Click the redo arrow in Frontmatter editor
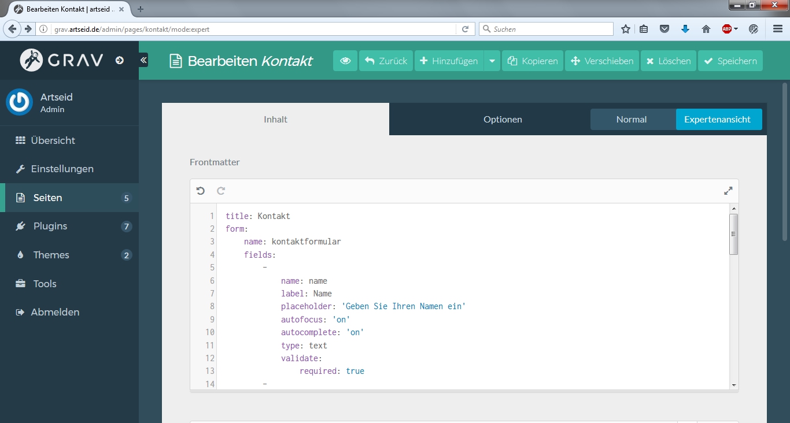790x423 pixels. click(221, 191)
